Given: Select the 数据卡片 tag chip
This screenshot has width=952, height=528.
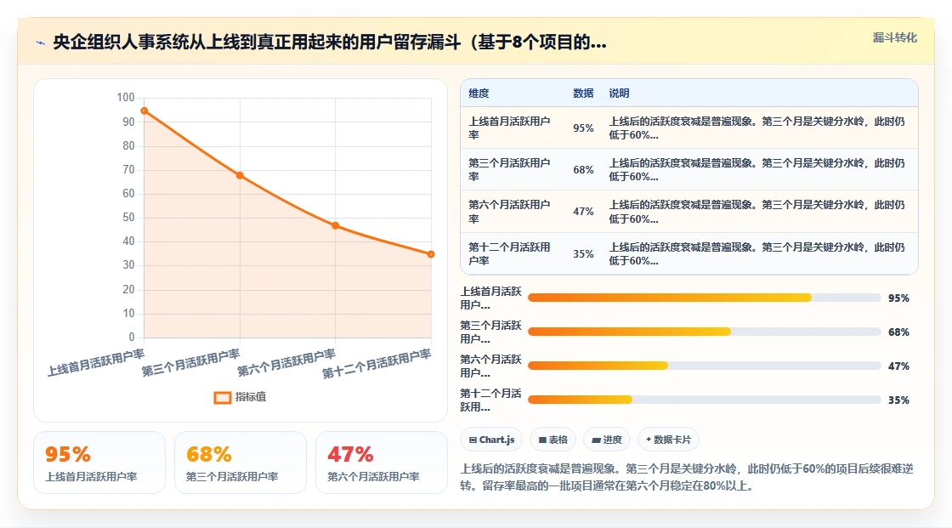Looking at the screenshot, I should (668, 440).
